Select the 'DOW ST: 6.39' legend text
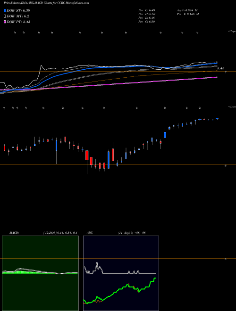Screen dimensions: 236x311 (x=18, y=10)
